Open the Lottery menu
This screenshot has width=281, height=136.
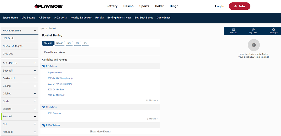(112, 6)
